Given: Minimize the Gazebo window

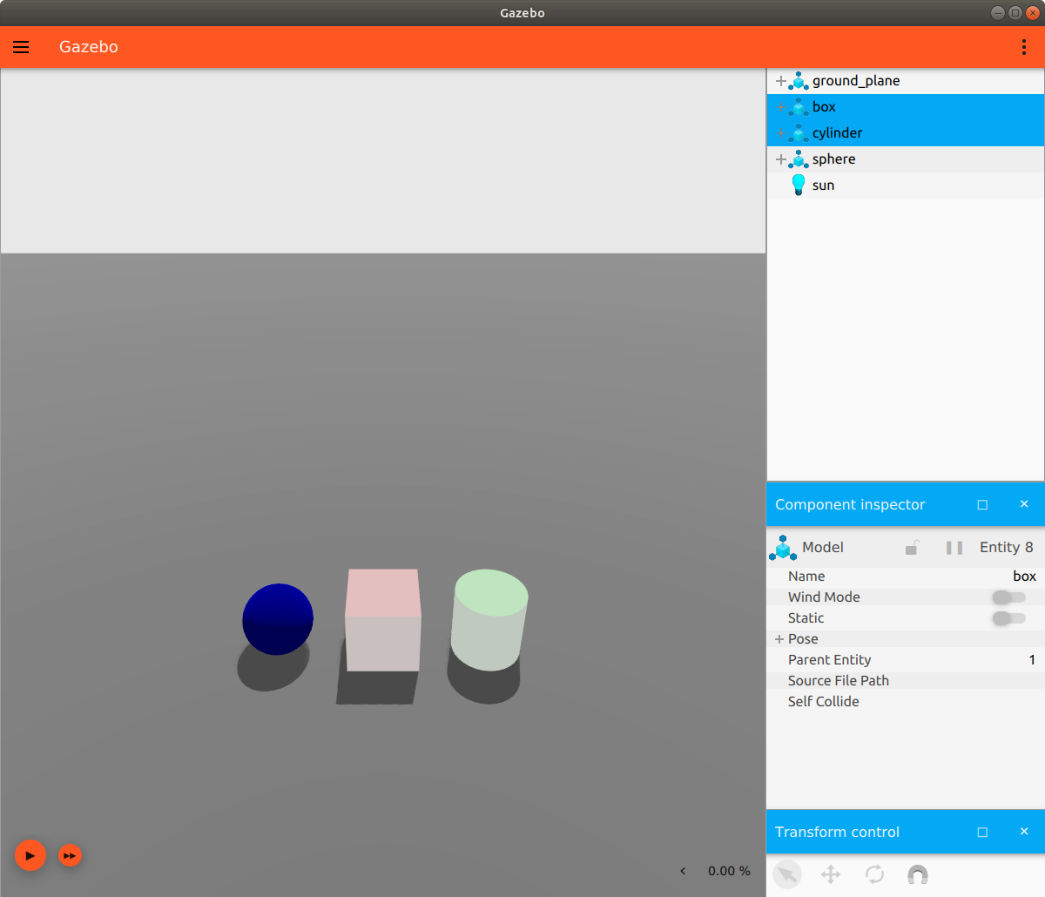Looking at the screenshot, I should (998, 13).
